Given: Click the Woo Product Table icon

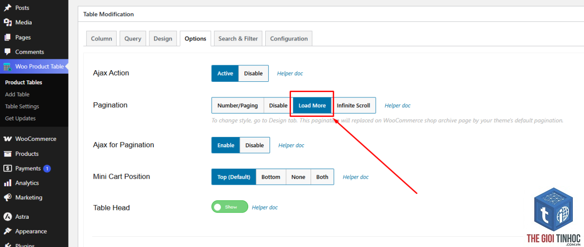Looking at the screenshot, I should (8, 66).
